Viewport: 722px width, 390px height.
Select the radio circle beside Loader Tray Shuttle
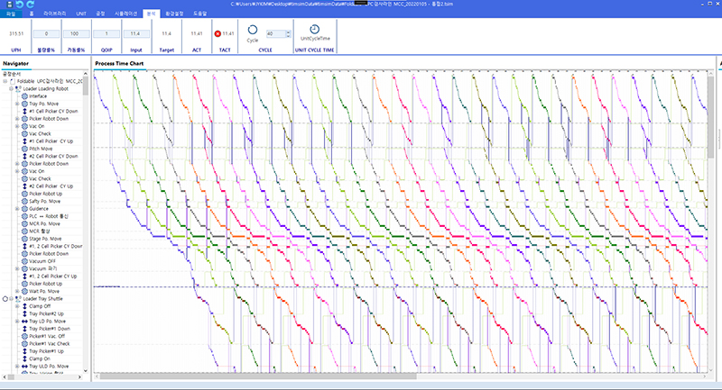(x=5, y=298)
